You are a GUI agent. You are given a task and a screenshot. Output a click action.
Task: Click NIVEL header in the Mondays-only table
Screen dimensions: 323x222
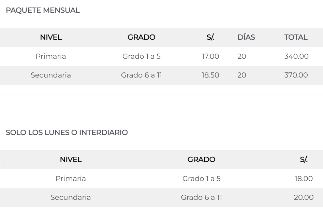[x=71, y=159]
